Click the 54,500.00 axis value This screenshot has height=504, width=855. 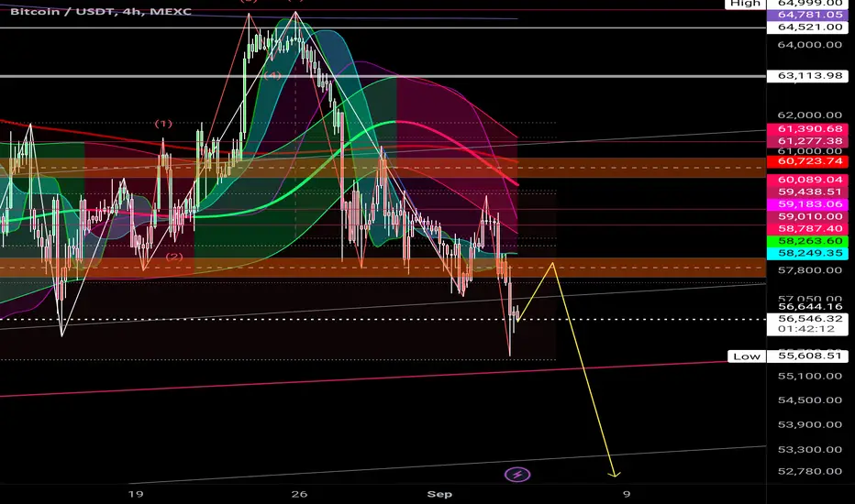tap(810, 400)
